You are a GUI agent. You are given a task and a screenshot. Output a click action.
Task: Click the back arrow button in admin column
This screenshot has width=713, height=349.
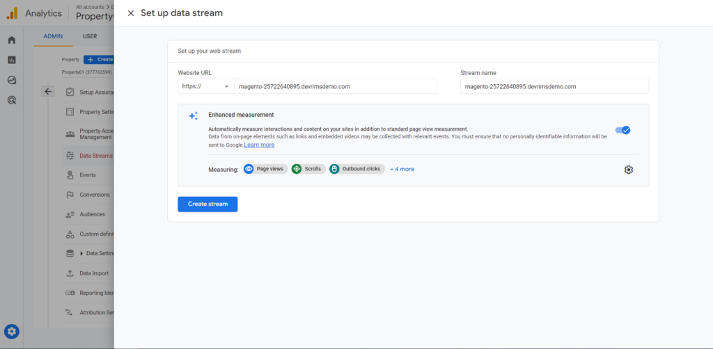point(48,92)
